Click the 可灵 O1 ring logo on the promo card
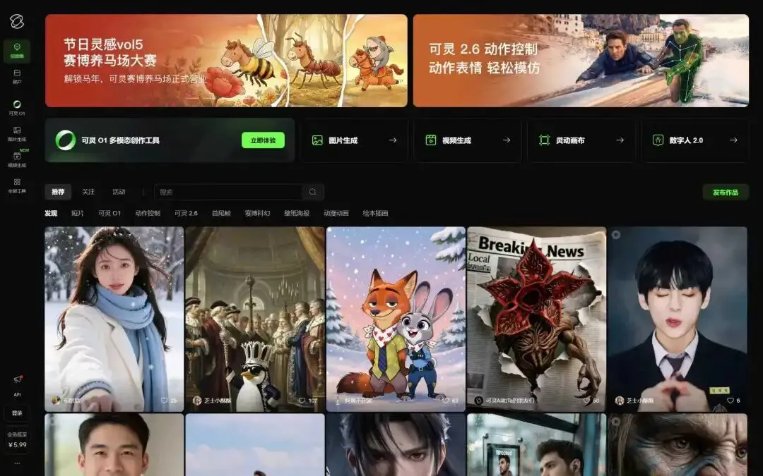 [x=66, y=140]
